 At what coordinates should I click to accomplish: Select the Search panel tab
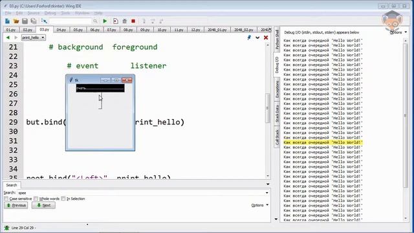coord(12,185)
